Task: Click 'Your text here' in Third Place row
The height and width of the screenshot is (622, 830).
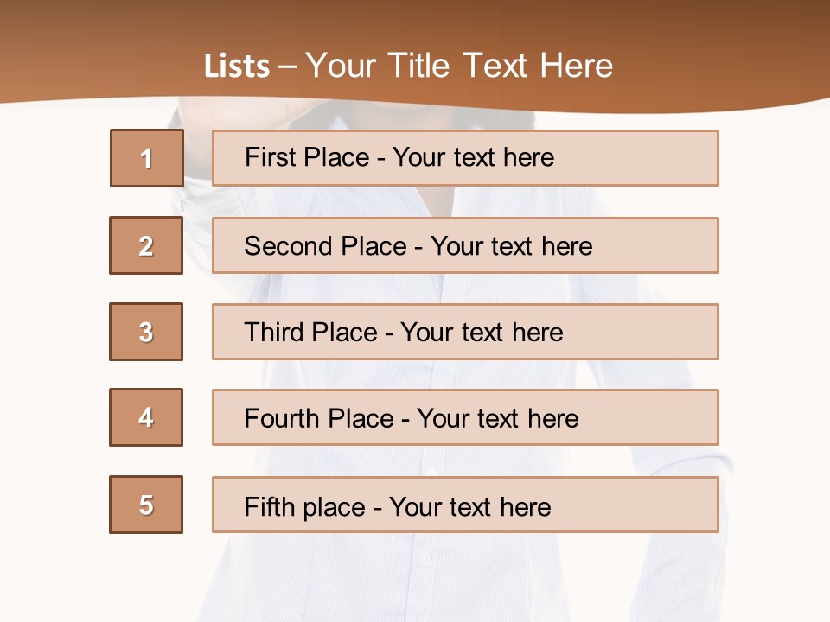Action: point(482,333)
